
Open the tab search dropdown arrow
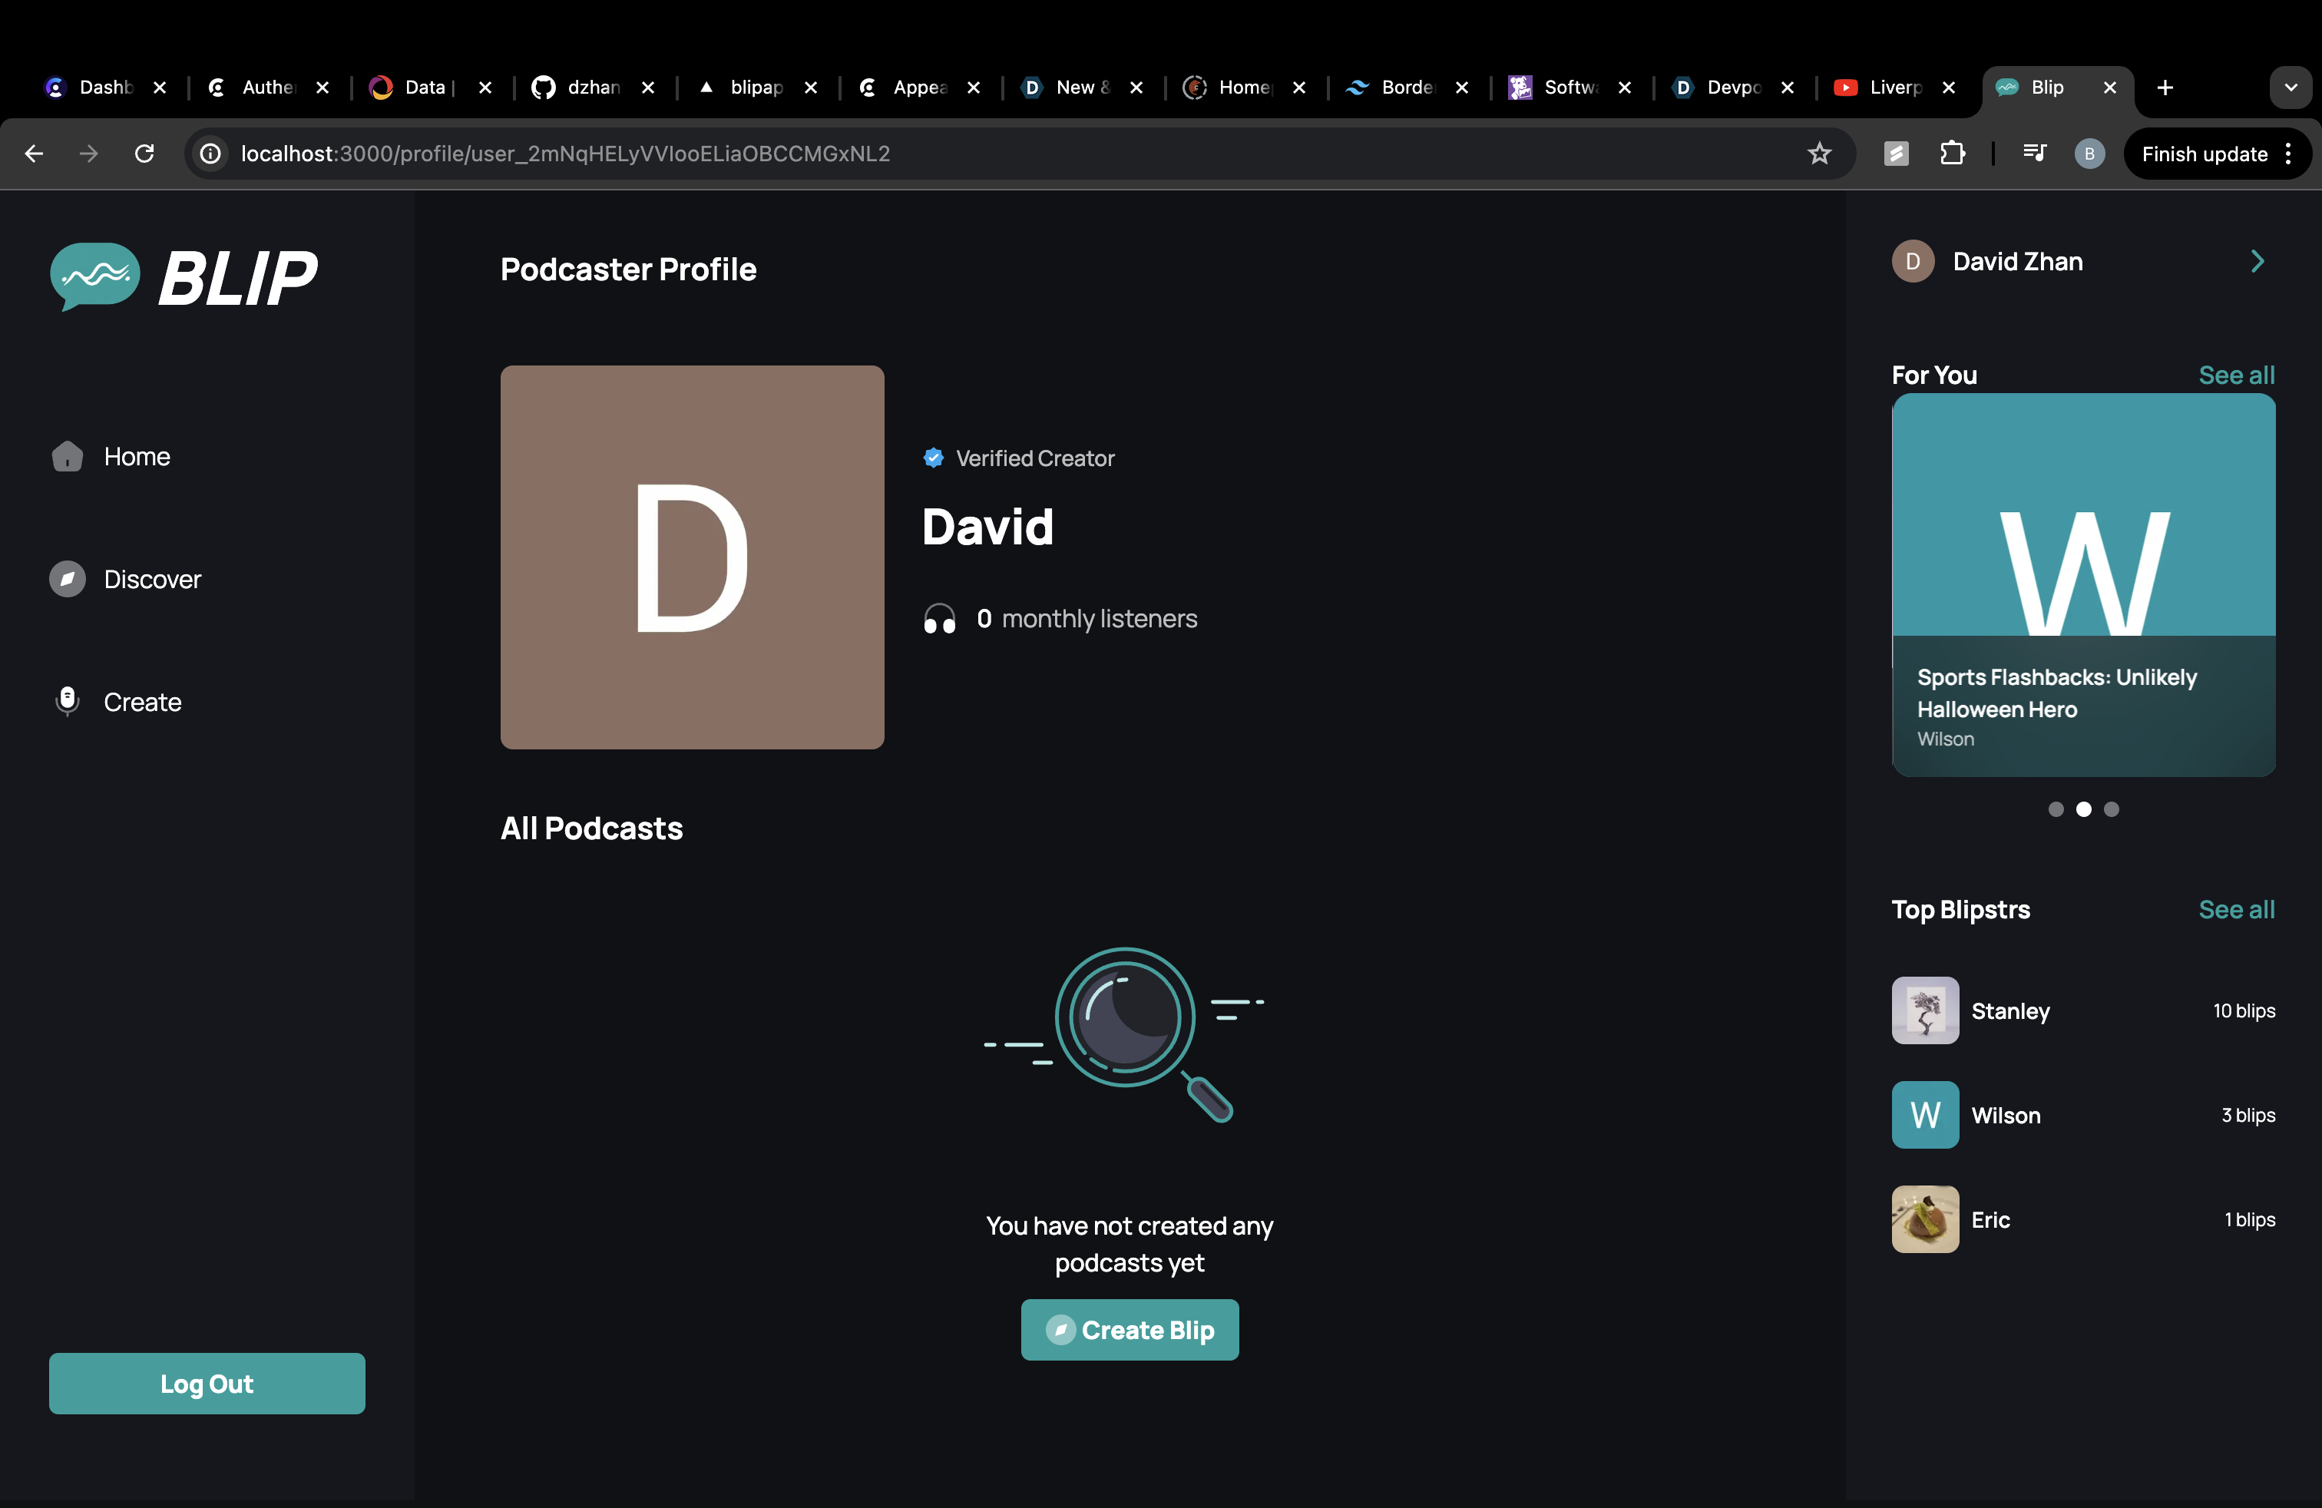(x=2290, y=88)
